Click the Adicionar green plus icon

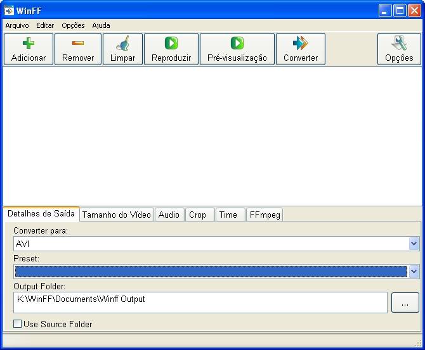(x=28, y=44)
